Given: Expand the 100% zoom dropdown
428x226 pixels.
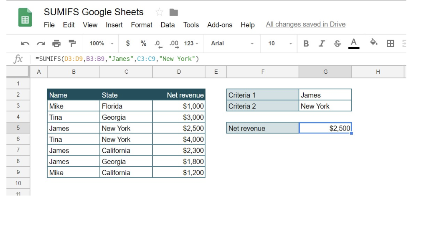Looking at the screenshot, I should [101, 43].
